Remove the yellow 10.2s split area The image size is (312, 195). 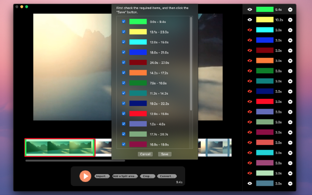coord(290,20)
